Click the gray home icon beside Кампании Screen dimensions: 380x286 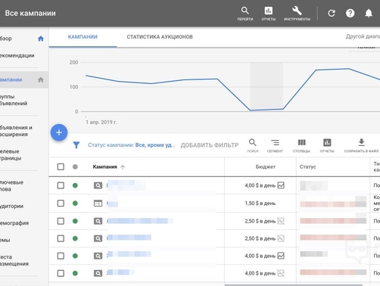point(41,79)
